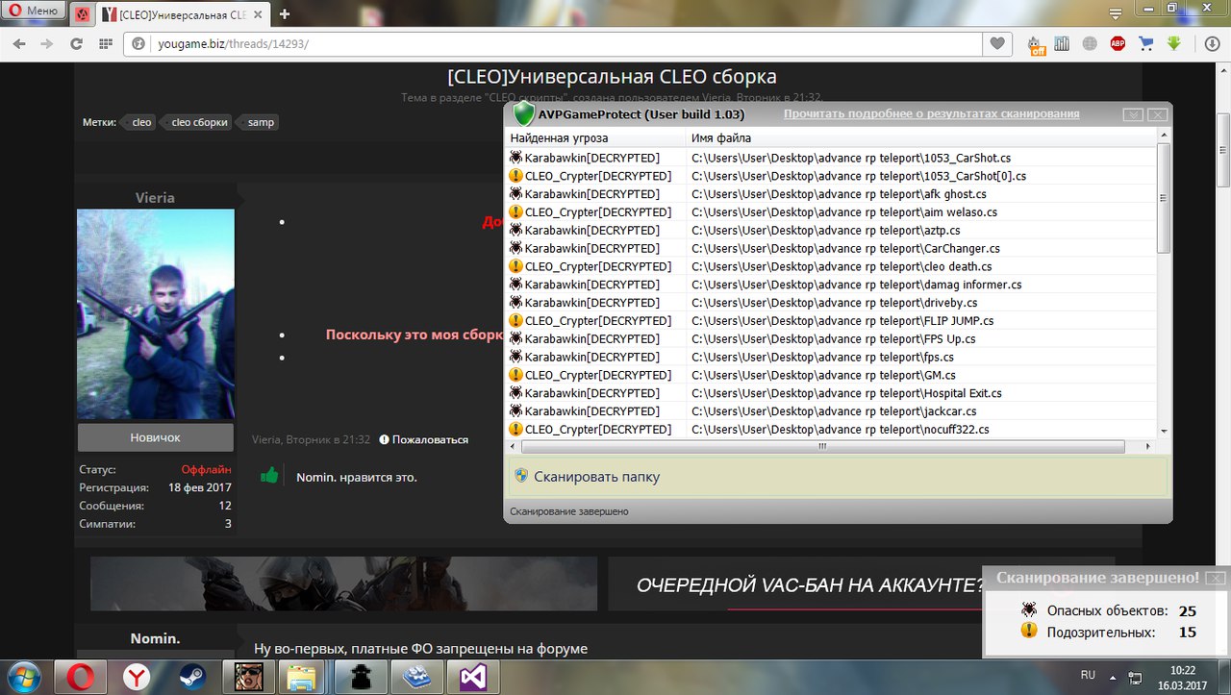Select the 1053_CarShot.cs threat row
This screenshot has height=695, width=1231.
point(832,158)
